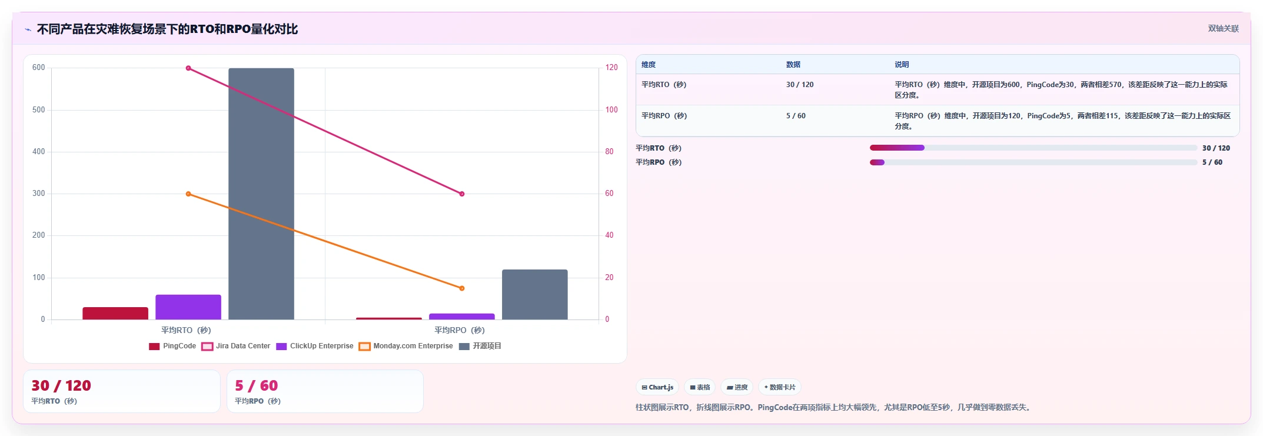Screen dimensions: 1263x436
Task: Click the large 30 / 120 stat card
Action: [122, 391]
